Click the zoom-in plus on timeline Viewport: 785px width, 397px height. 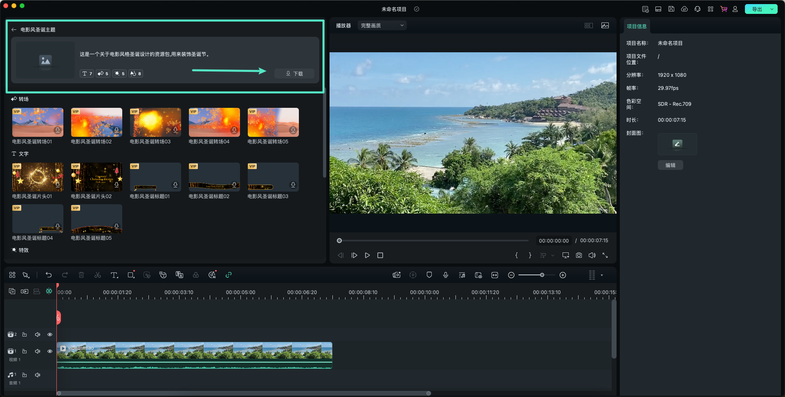tap(563, 275)
